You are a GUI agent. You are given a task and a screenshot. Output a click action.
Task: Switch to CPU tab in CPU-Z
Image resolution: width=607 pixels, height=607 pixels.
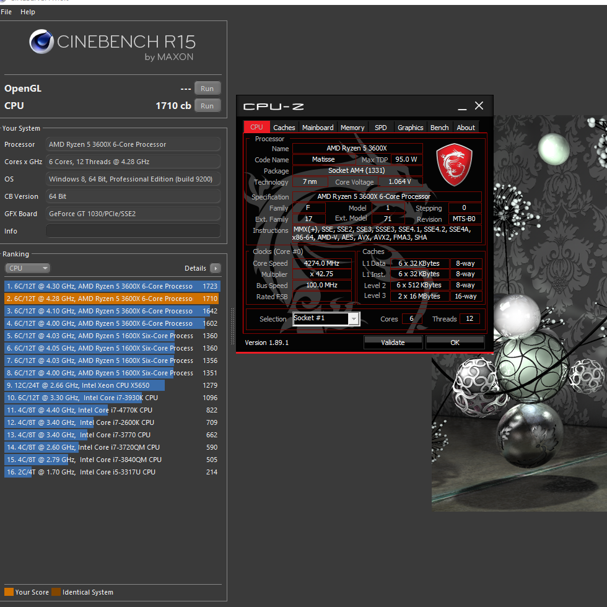click(x=256, y=127)
